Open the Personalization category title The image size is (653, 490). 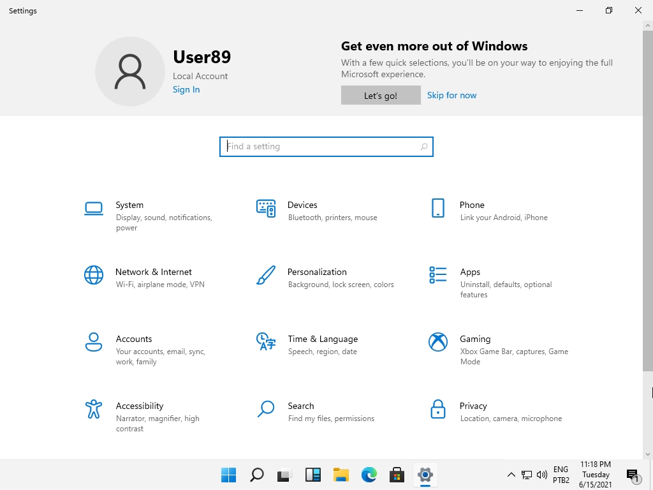(x=317, y=272)
